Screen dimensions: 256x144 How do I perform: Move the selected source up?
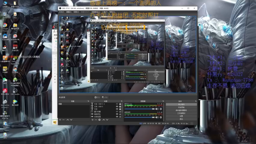point(103,120)
